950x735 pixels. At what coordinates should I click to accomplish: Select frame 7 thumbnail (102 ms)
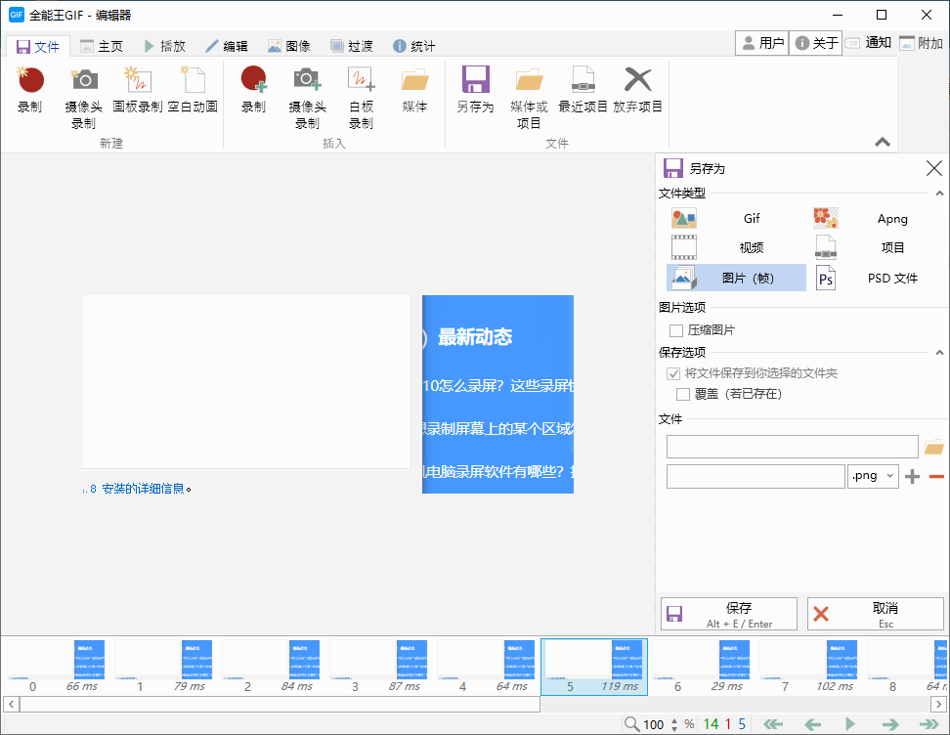pyautogui.click(x=809, y=667)
